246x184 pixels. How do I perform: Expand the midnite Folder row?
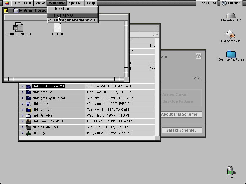22,116
